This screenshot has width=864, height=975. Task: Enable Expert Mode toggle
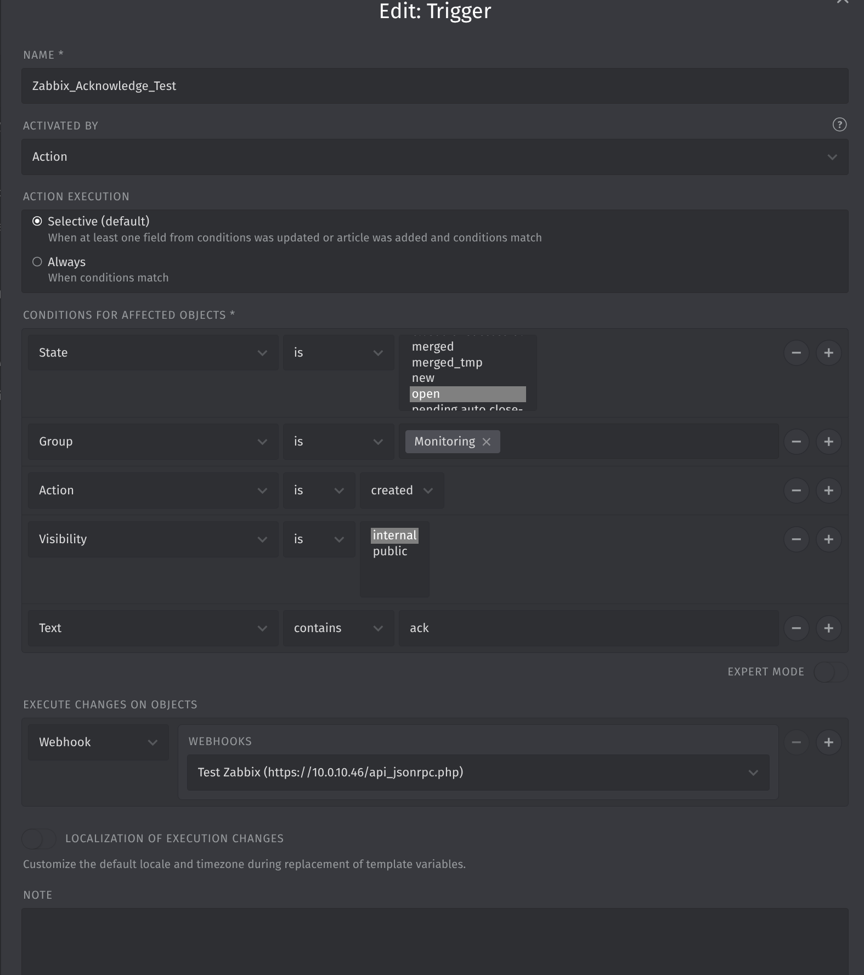[831, 672]
